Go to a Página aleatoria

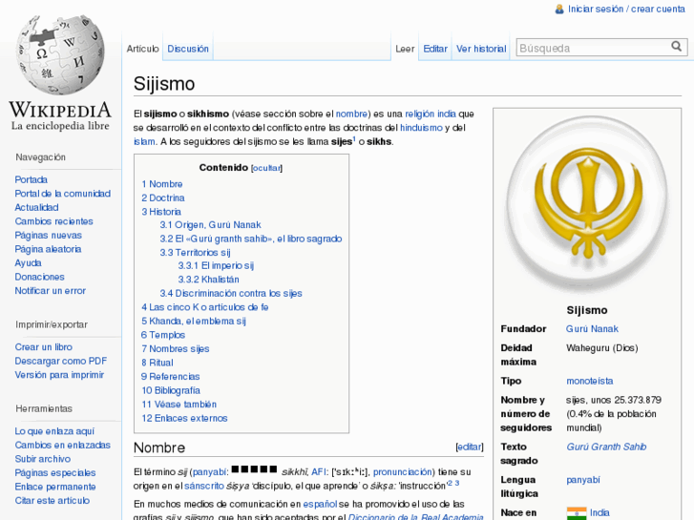48,249
